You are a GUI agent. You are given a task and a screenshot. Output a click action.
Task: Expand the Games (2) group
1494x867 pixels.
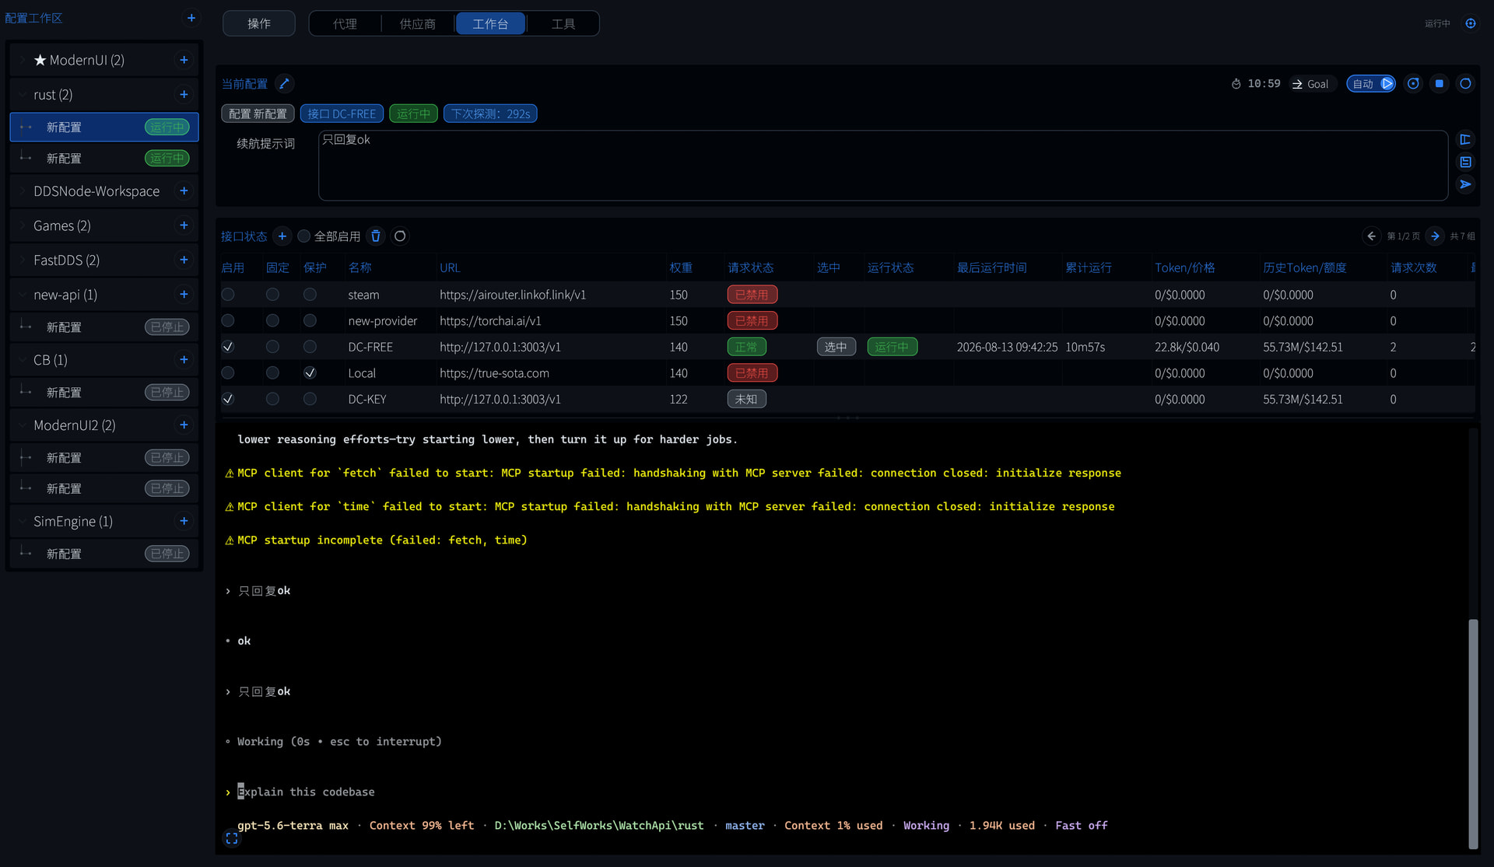(23, 225)
